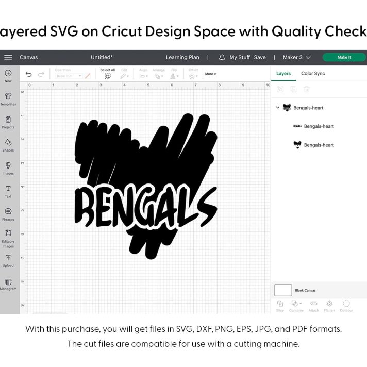Open the More dropdown
367x367 pixels.
(211, 74)
